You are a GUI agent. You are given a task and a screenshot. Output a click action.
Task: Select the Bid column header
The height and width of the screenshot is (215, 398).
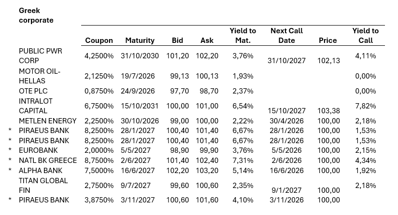coord(177,40)
